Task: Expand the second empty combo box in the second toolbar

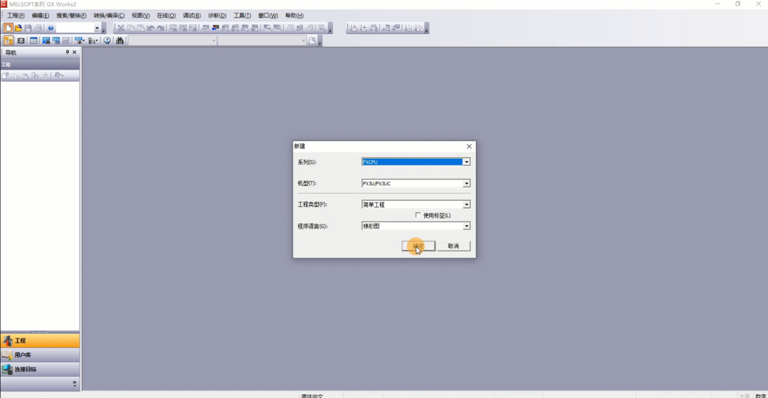Action: pyautogui.click(x=303, y=41)
